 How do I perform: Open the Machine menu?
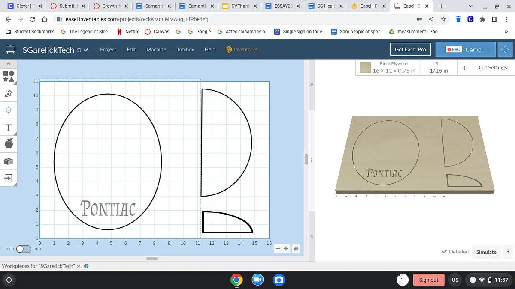click(x=156, y=49)
